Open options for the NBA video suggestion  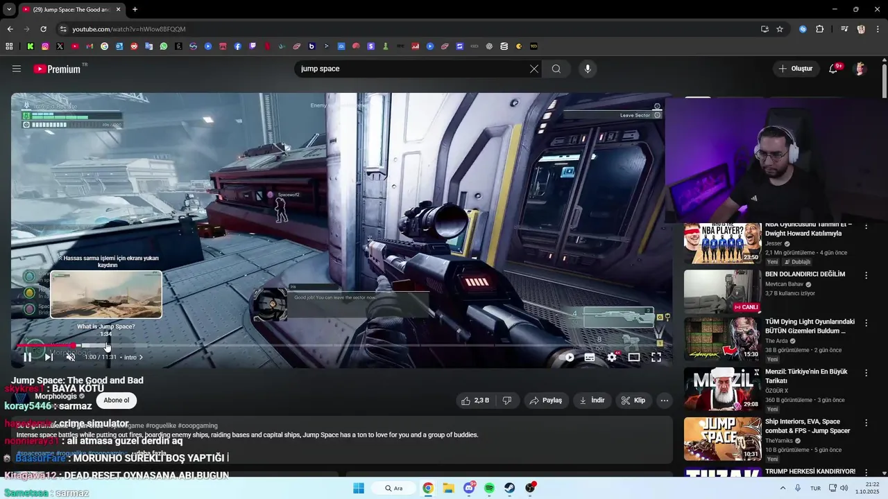[x=866, y=227]
